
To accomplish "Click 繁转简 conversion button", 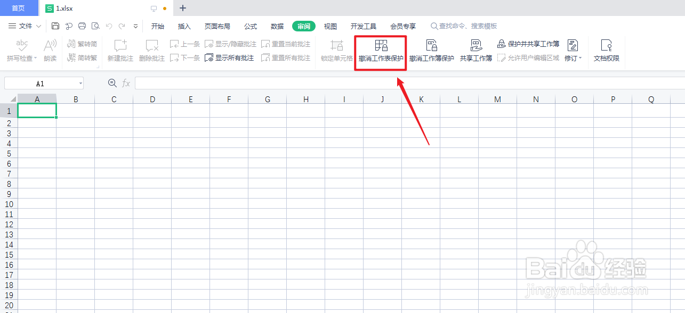I will pos(82,44).
